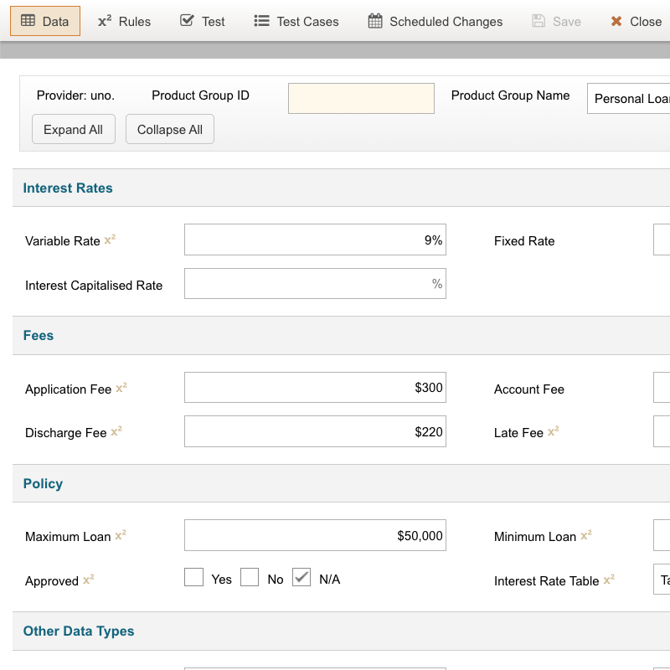Viewport: 670px width, 670px height.
Task: Click the x² rule icon beside Minimum Loan
Action: tap(586, 535)
